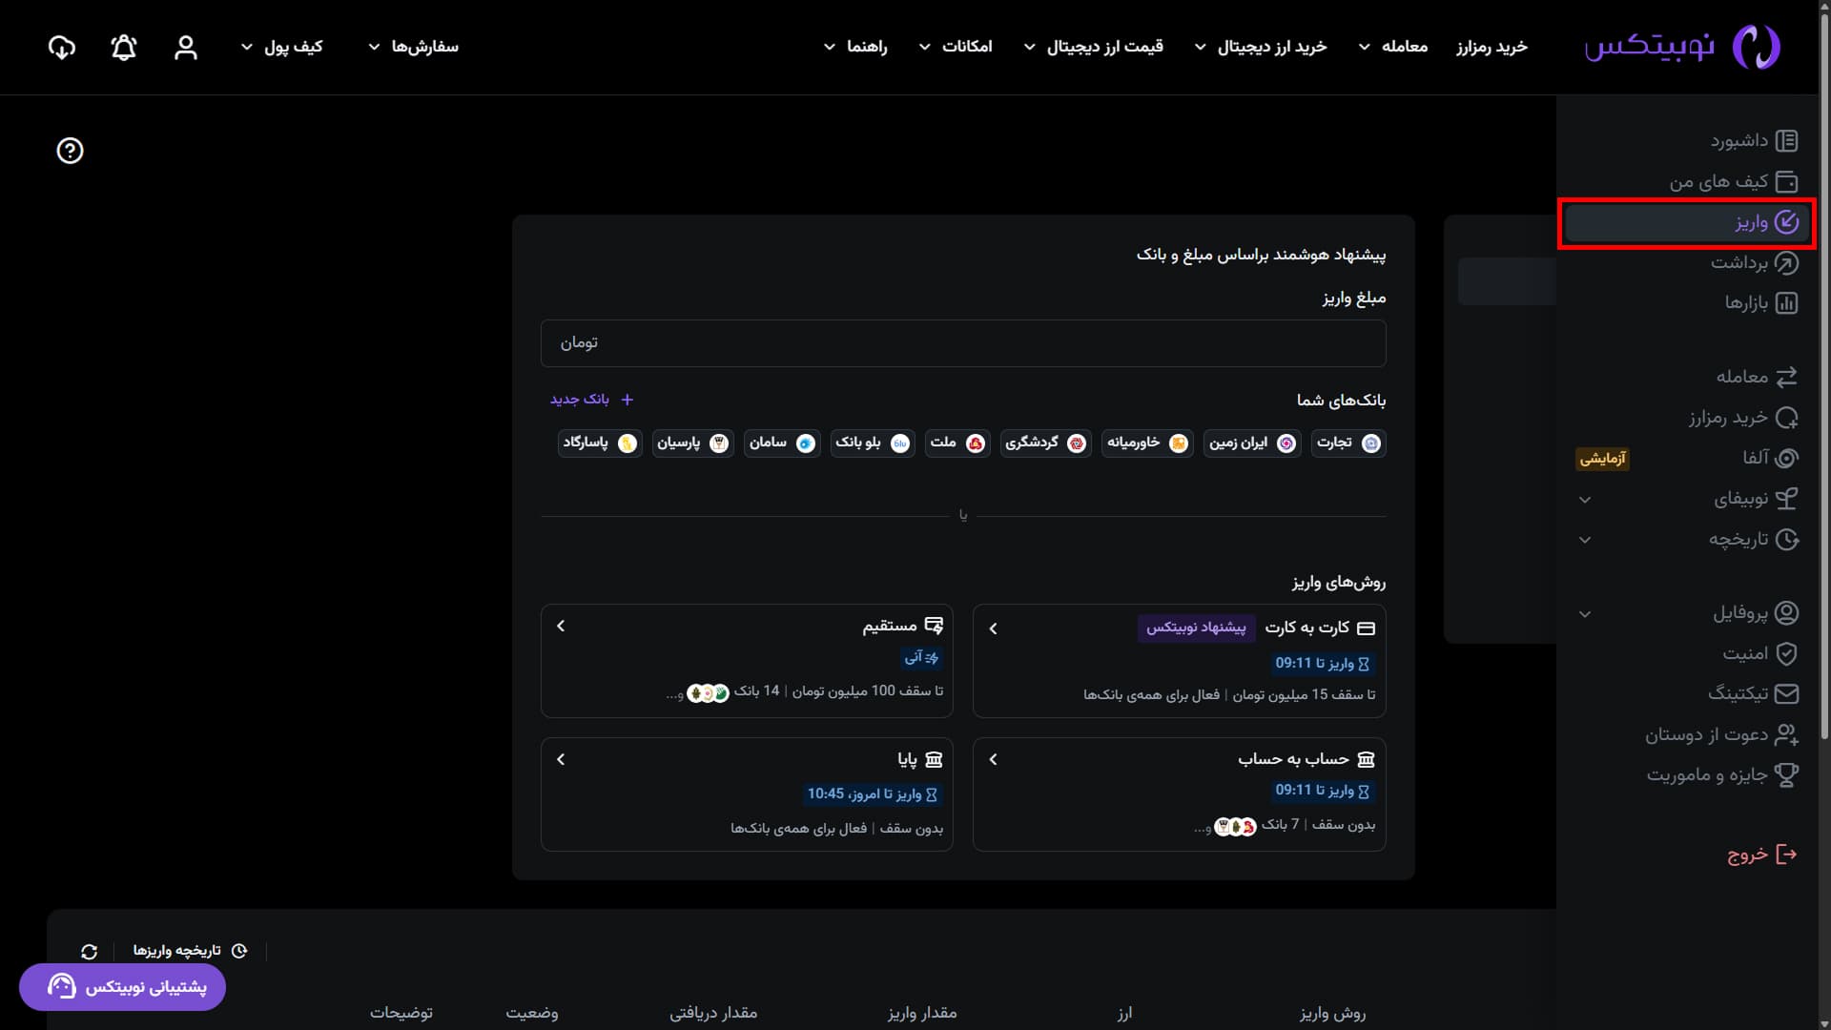The width and height of the screenshot is (1831, 1030).
Task: Open the کیف پول dropdown in header
Action: (281, 47)
